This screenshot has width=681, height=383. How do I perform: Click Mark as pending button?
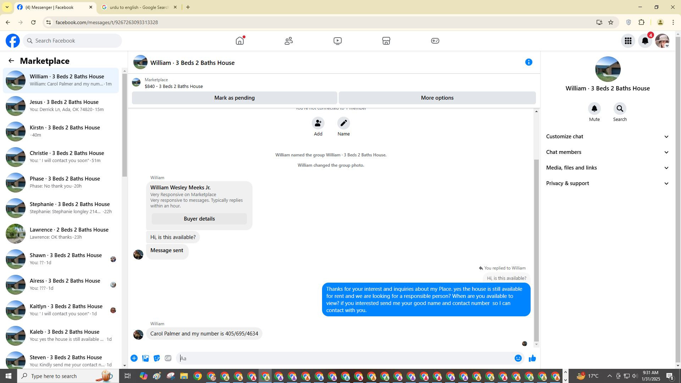tap(234, 98)
